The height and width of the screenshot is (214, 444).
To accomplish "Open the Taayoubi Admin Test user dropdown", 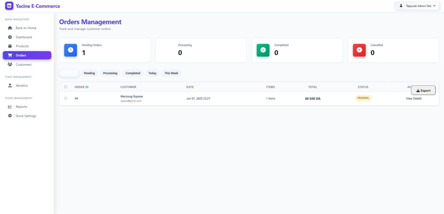I will coord(417,6).
